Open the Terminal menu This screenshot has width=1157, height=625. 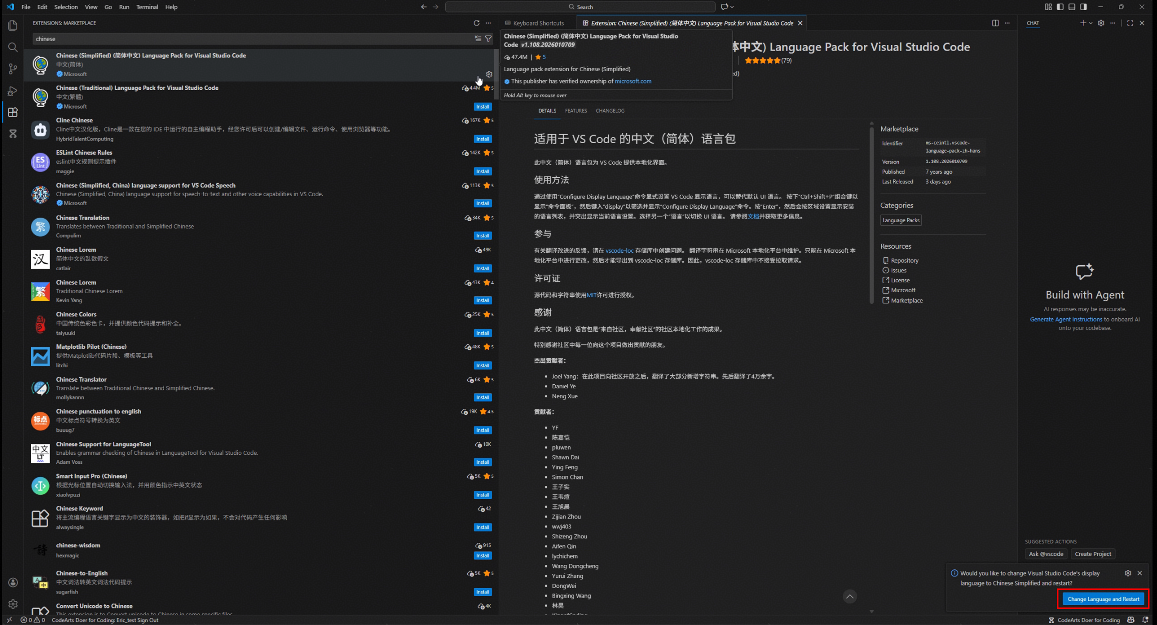147,7
